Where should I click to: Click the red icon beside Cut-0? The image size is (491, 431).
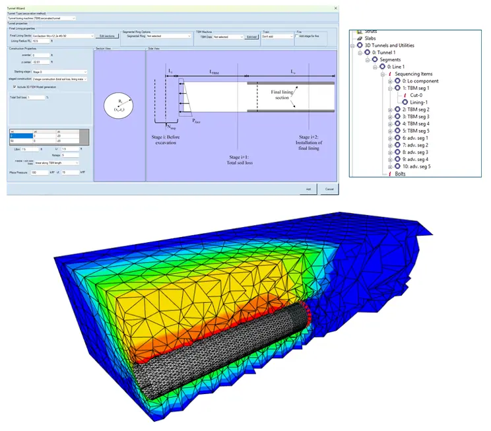tap(405, 95)
